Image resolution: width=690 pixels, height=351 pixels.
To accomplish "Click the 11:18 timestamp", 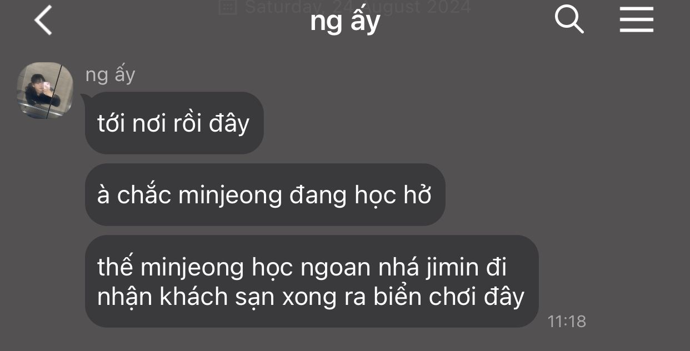I will [567, 321].
